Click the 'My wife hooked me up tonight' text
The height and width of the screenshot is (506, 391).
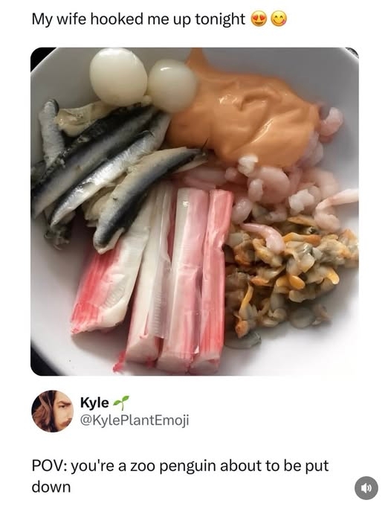[x=138, y=19]
